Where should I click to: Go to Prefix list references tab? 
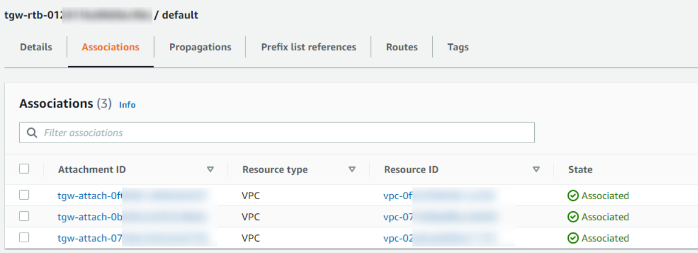[308, 48]
